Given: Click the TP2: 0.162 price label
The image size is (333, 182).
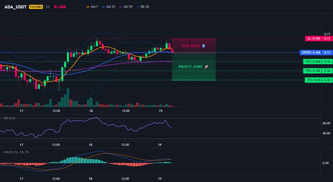Looking at the screenshot, I should [312, 71].
